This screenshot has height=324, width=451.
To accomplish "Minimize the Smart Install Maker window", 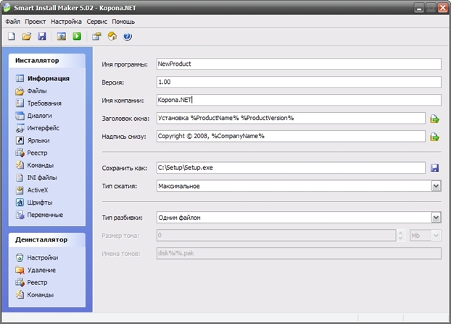I will coord(419,8).
